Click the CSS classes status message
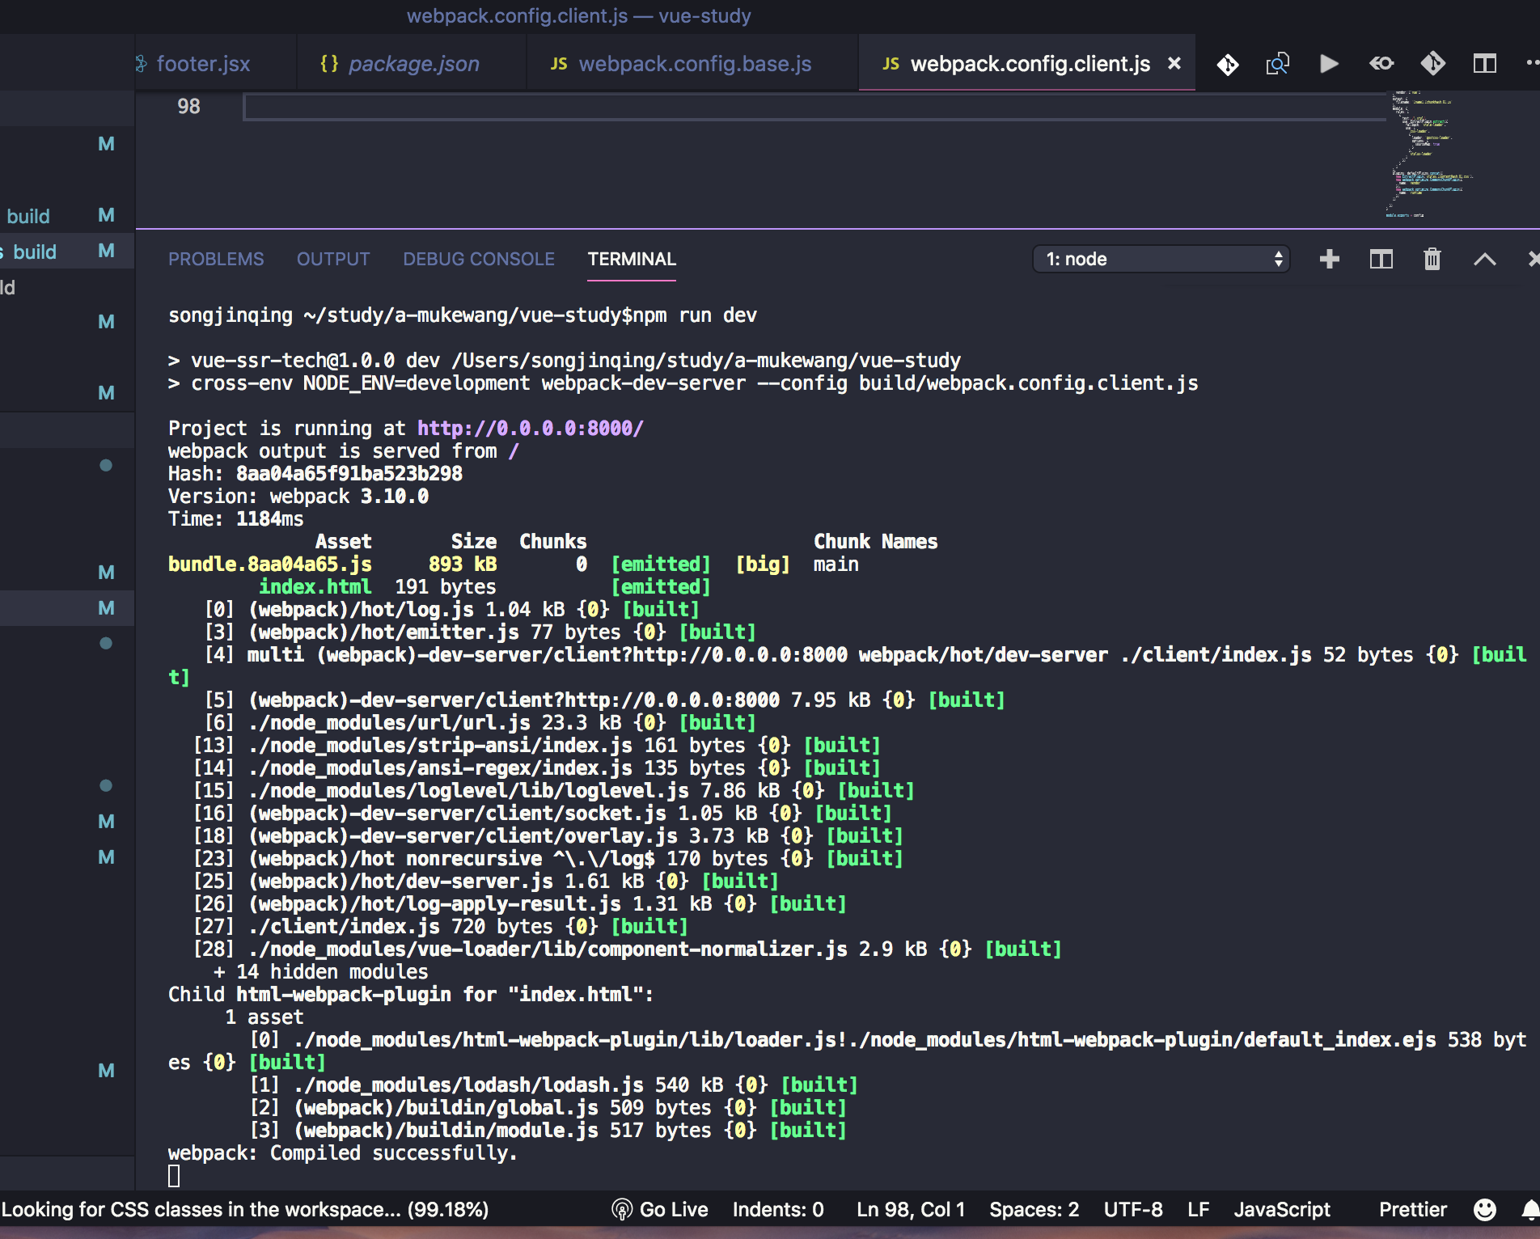This screenshot has width=1540, height=1239. 245,1210
